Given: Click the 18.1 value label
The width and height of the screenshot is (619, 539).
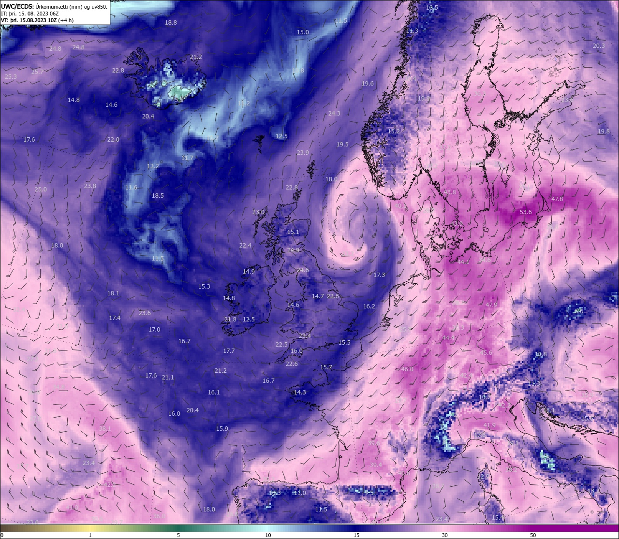Looking at the screenshot, I should [113, 293].
